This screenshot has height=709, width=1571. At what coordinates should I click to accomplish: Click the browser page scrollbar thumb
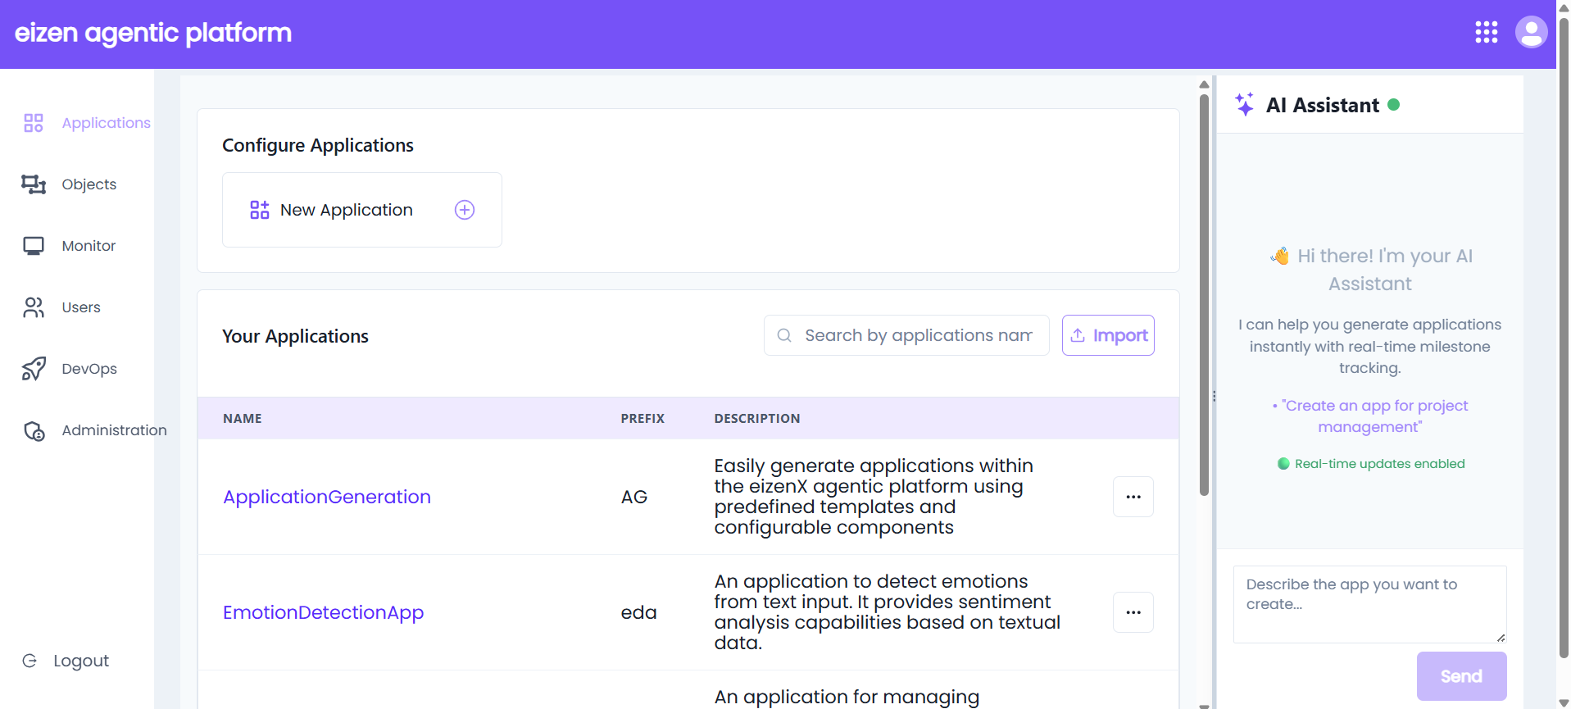(x=1564, y=338)
